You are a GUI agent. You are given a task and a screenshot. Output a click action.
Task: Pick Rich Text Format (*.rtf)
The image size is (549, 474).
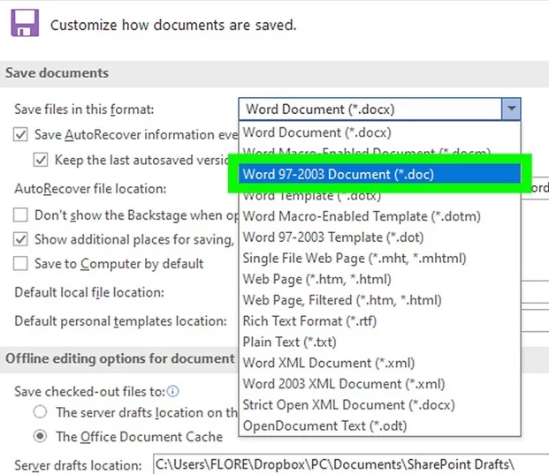[x=379, y=321]
